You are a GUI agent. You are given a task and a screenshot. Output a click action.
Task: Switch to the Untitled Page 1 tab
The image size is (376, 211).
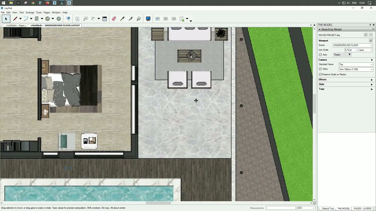coord(16,25)
